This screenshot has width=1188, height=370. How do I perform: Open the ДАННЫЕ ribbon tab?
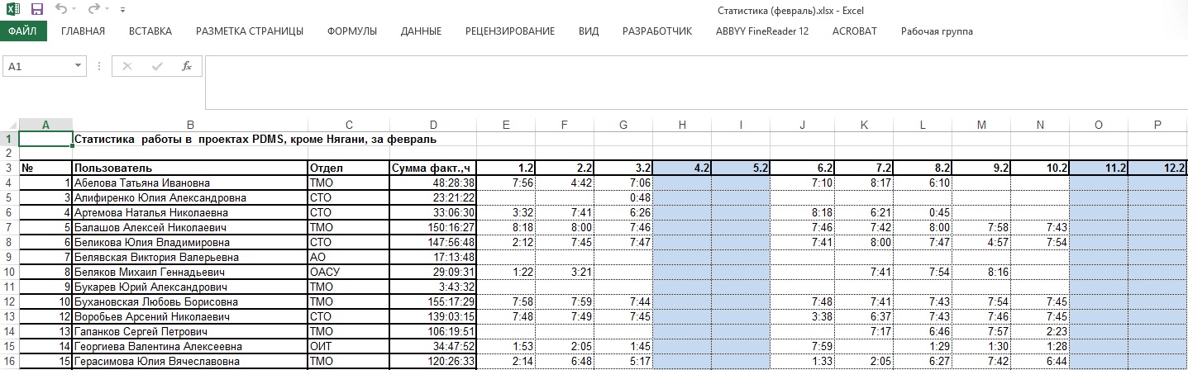421,31
